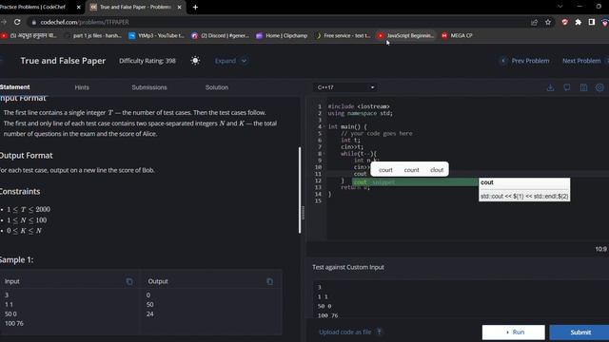Open the browser tab search chevron
609x342 pixels.
(x=560, y=7)
